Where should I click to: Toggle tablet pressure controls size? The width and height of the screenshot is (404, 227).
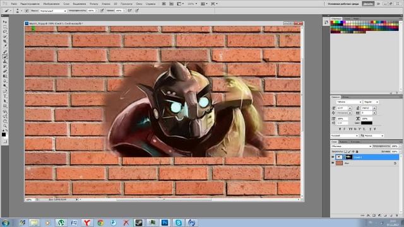tap(137, 11)
